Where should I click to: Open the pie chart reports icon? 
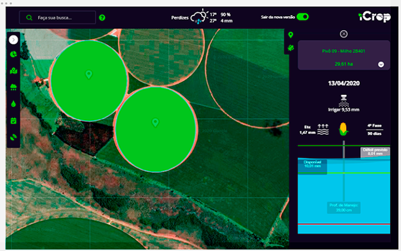[13, 55]
